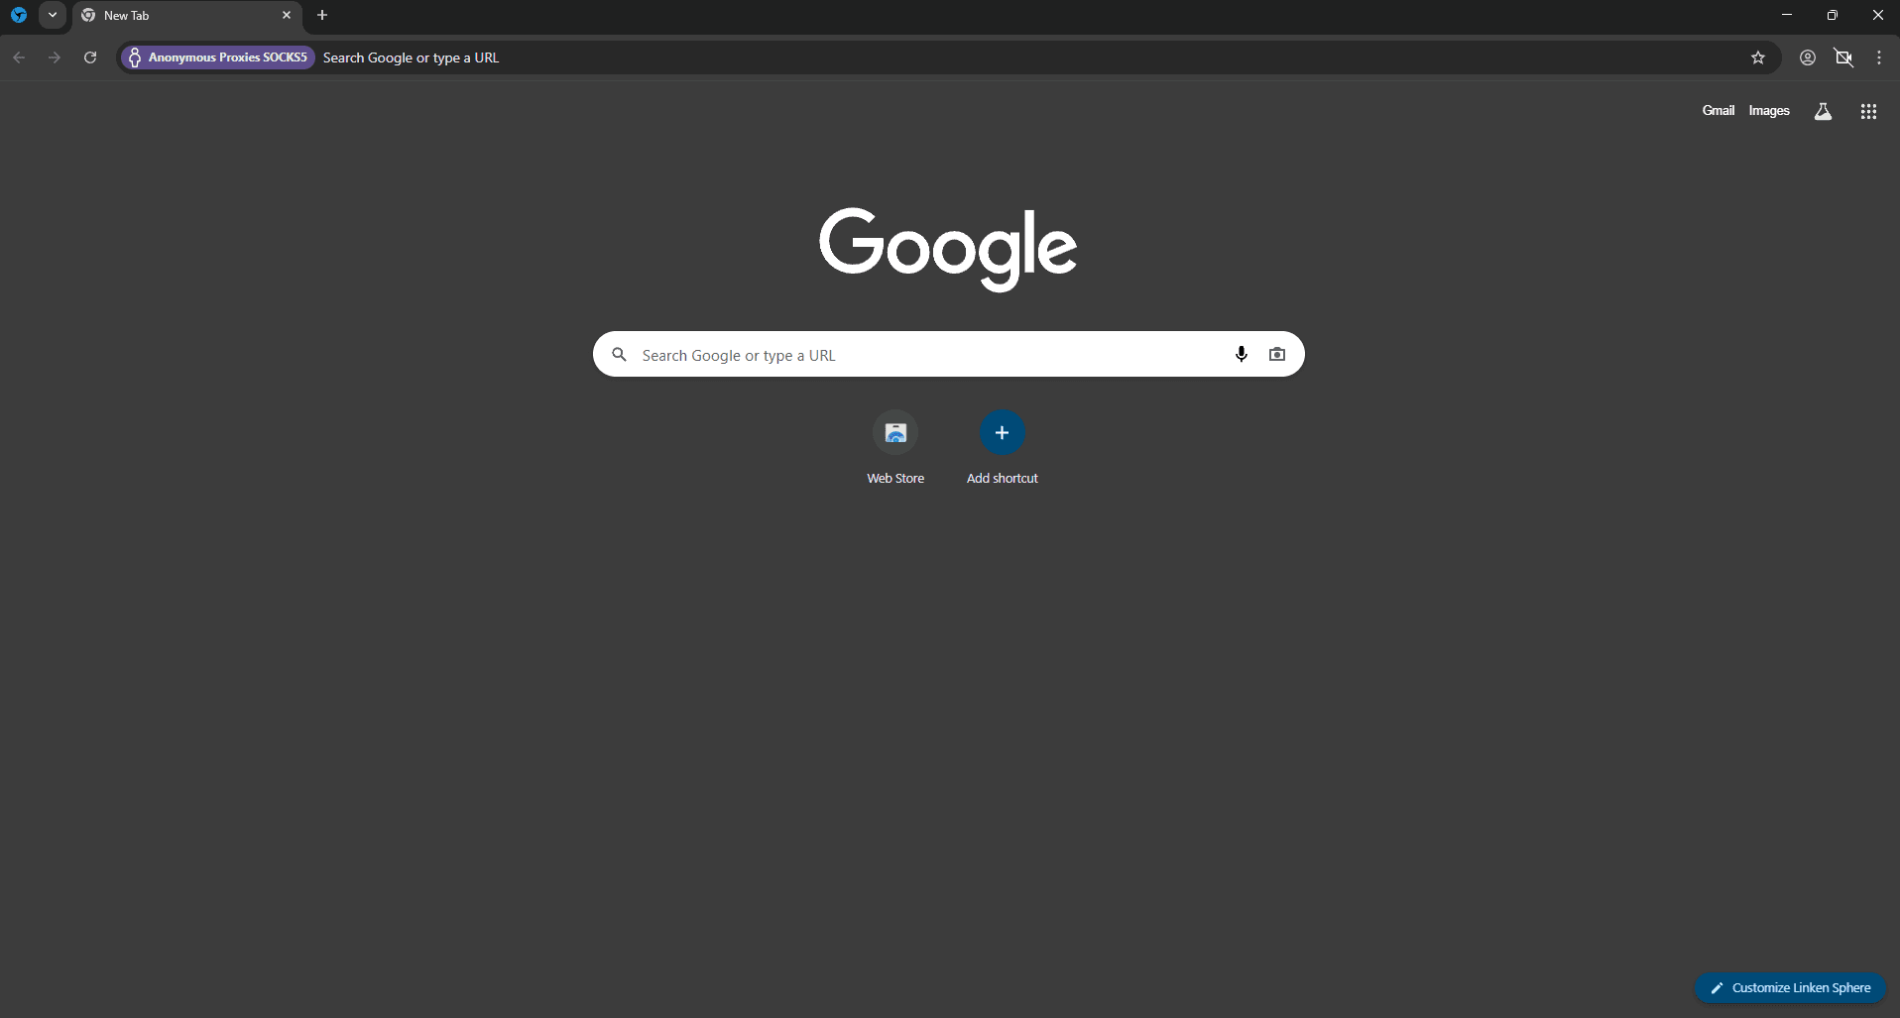
Task: Open Gmail from the top right
Action: [1718, 110]
